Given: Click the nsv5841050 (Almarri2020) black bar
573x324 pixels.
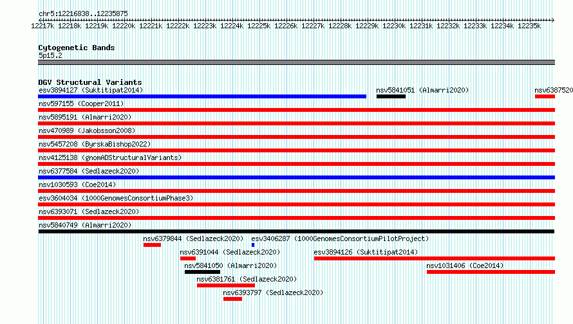Looking at the screenshot, I should (202, 272).
